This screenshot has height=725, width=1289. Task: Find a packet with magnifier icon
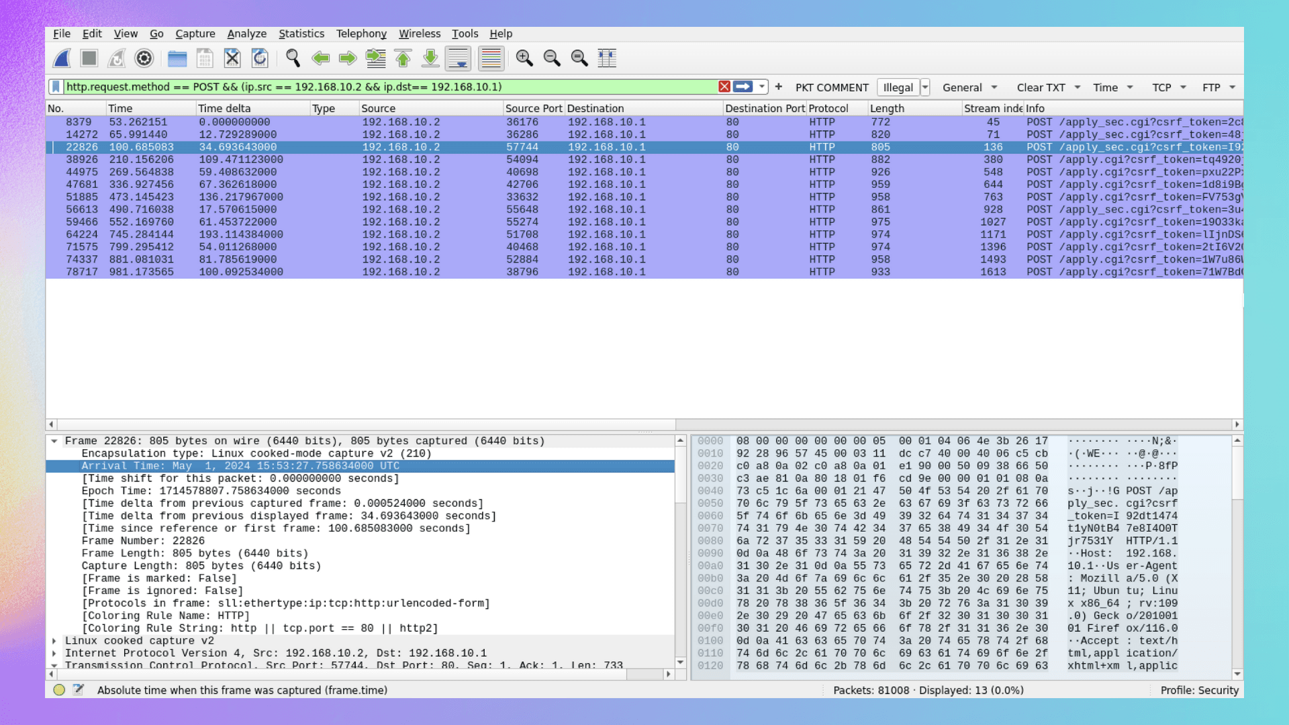coord(293,58)
